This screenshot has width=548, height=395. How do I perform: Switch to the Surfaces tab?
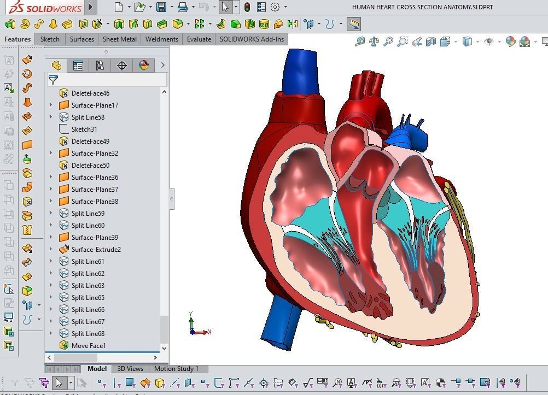82,39
